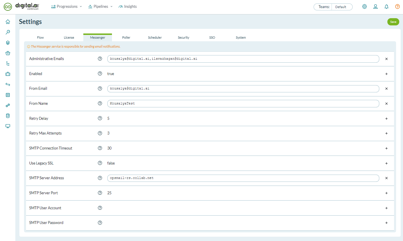Show help for SMTP User Password
The height and width of the screenshot is (241, 403).
pos(100,223)
